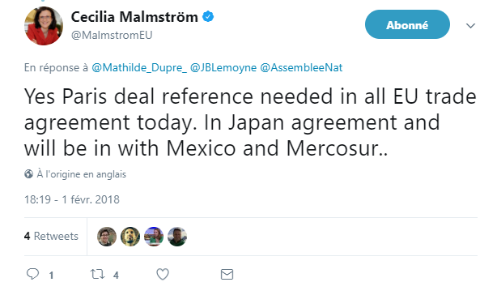497x295 pixels.
Task: Open the @AssembleeNat mention link
Action: pyautogui.click(x=301, y=67)
